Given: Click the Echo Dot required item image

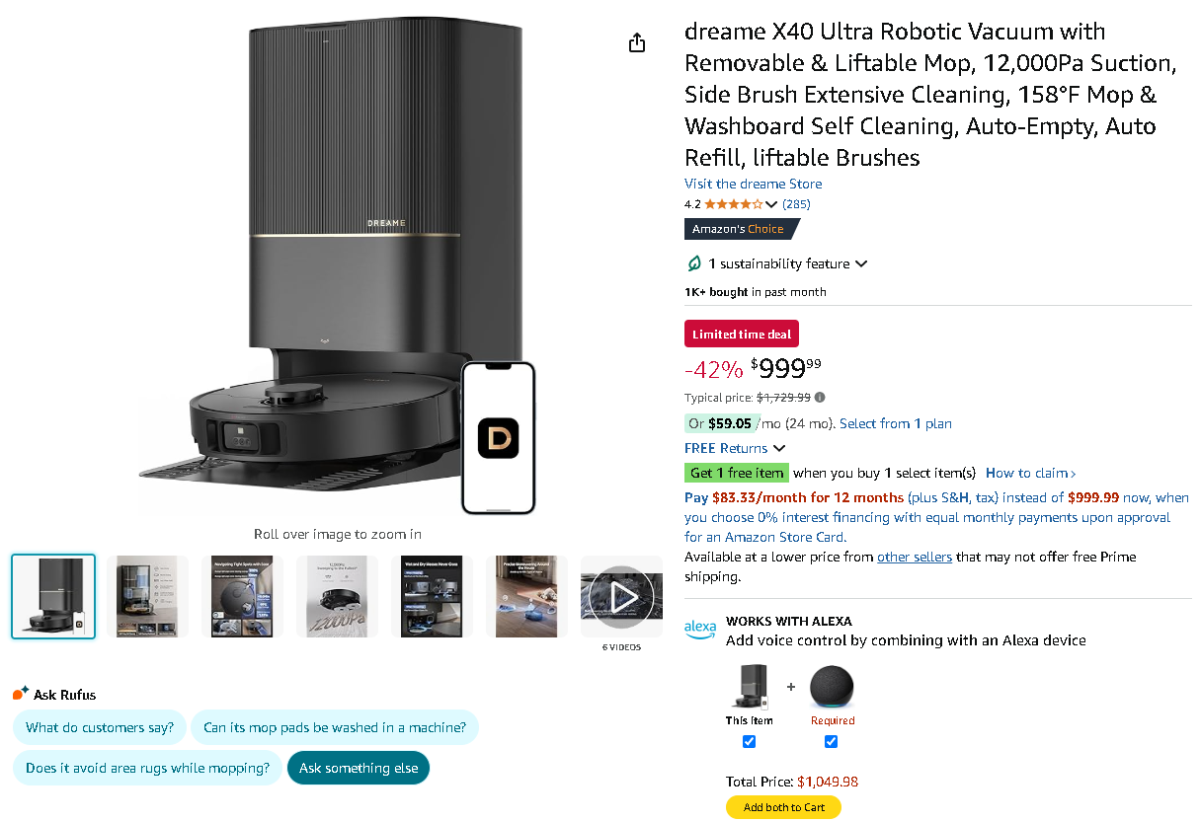Looking at the screenshot, I should 832,686.
